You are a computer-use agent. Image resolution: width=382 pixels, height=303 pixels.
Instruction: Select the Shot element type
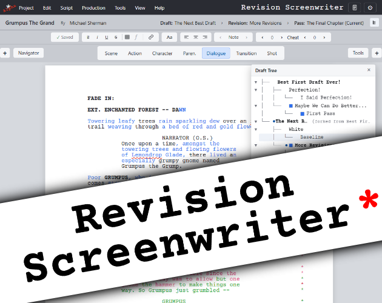click(272, 53)
